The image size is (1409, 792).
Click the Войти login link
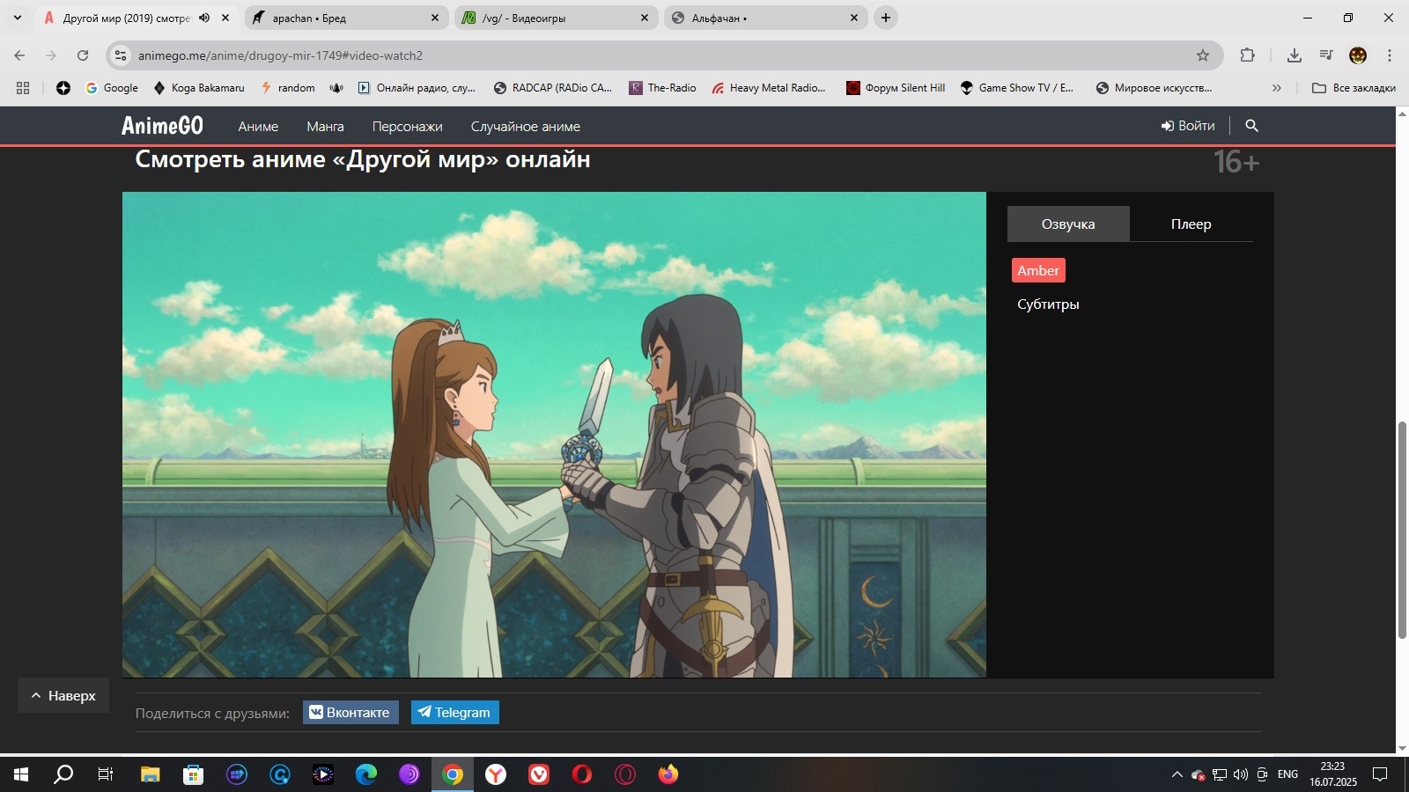(x=1188, y=126)
